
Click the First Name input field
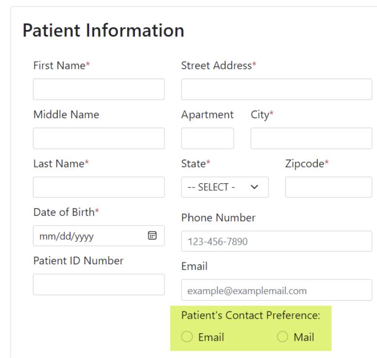pos(98,89)
